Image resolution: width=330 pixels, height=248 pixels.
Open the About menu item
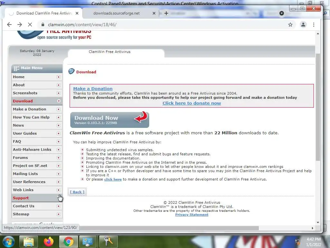[37, 85]
